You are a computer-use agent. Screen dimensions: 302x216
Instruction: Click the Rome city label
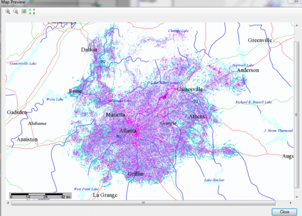tap(75, 91)
